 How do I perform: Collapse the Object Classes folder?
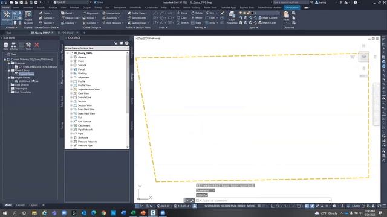9,78
